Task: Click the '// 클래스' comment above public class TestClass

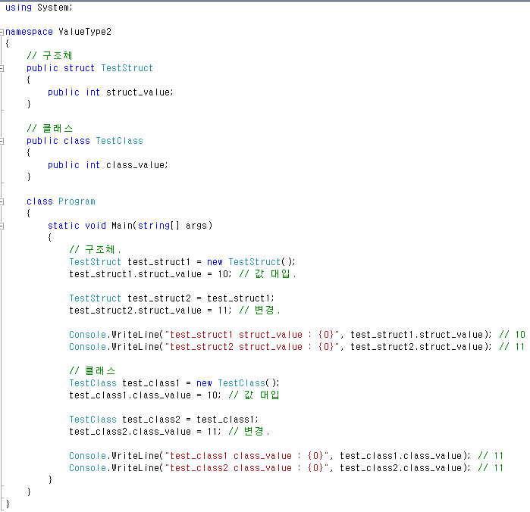Action: point(49,128)
